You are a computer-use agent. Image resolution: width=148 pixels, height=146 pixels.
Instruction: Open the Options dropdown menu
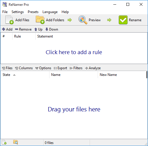click(43, 68)
